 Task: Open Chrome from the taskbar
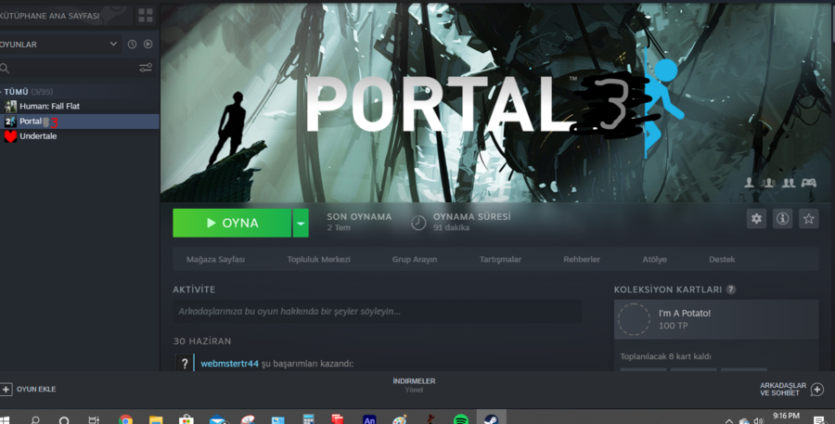pyautogui.click(x=125, y=419)
